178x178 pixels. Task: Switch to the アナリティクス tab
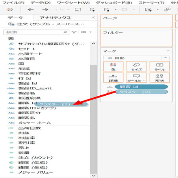coord(55,18)
